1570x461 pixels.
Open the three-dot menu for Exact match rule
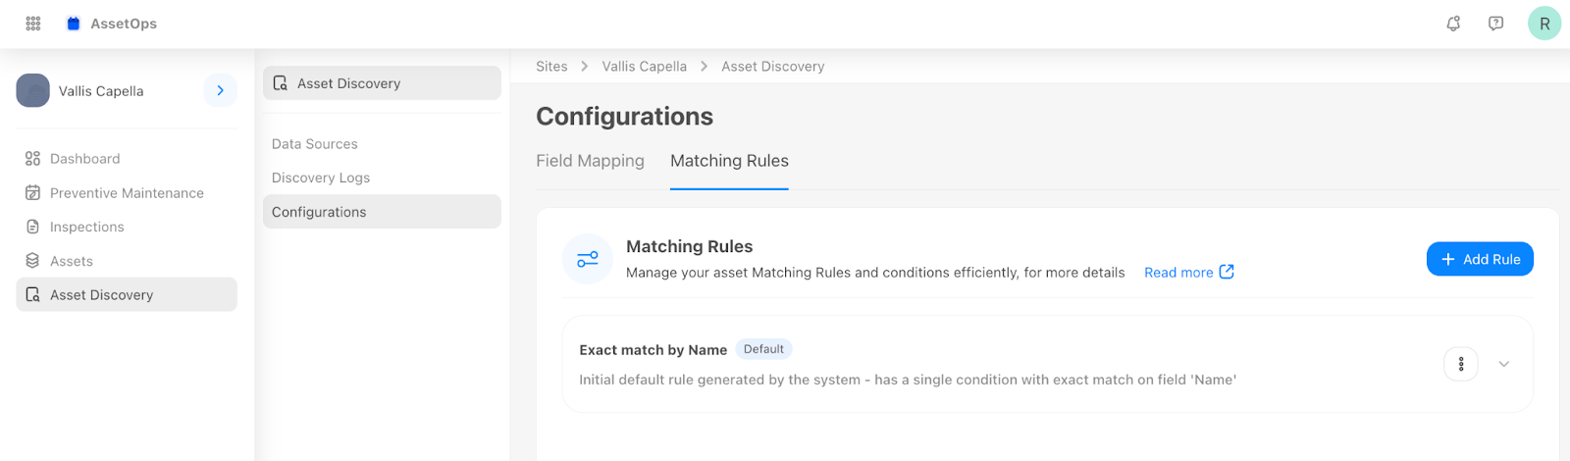[x=1461, y=364]
